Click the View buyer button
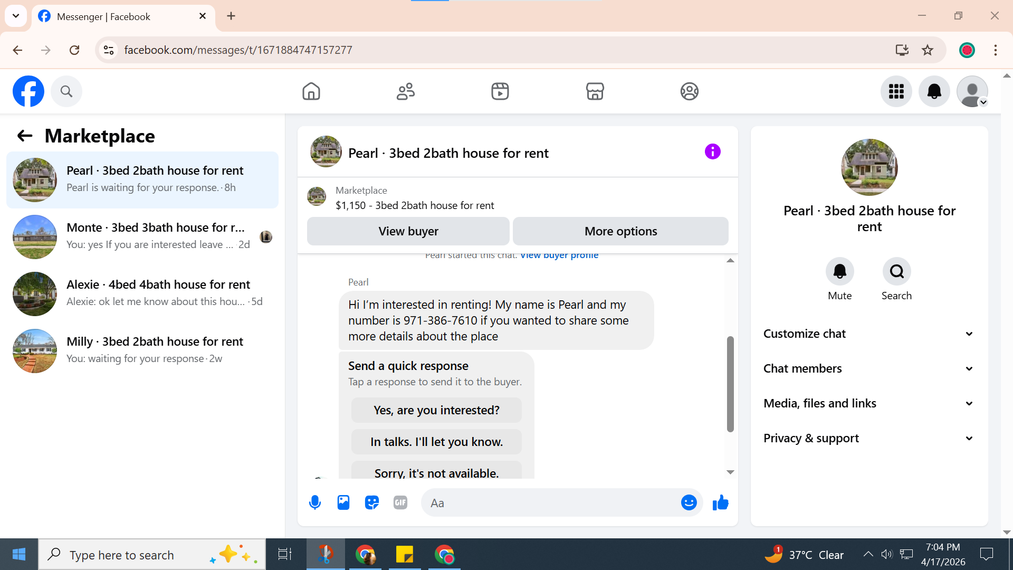Image resolution: width=1013 pixels, height=570 pixels. (408, 231)
